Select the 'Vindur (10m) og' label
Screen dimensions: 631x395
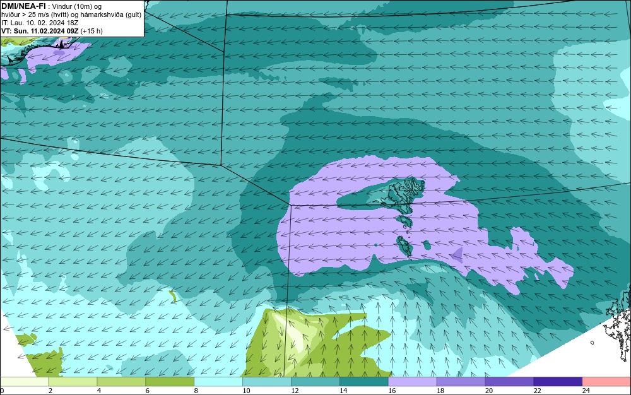click(77, 6)
